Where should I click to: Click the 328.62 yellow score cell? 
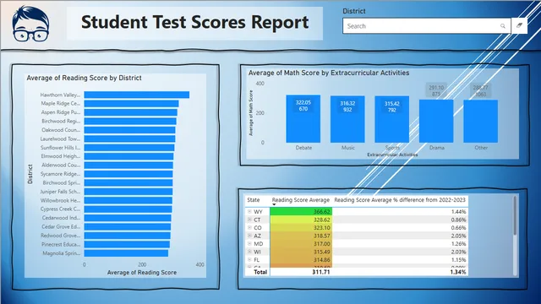click(x=301, y=220)
